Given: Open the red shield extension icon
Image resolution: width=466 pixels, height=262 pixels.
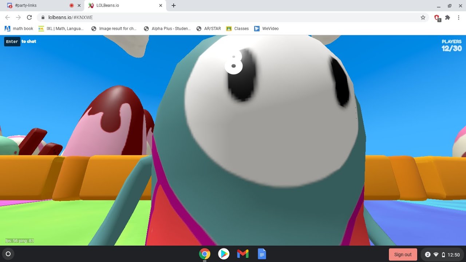Looking at the screenshot, I should tap(437, 18).
